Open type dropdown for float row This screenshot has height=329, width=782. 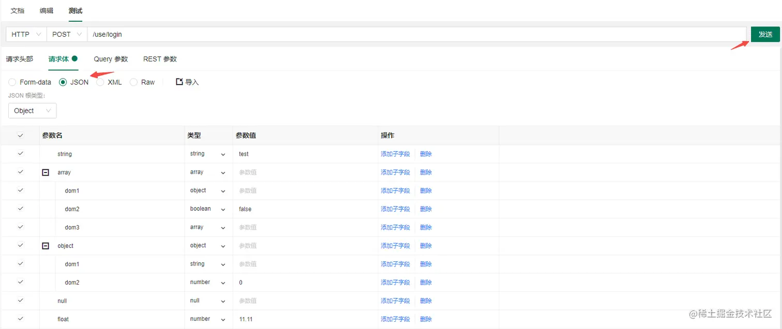(x=208, y=319)
